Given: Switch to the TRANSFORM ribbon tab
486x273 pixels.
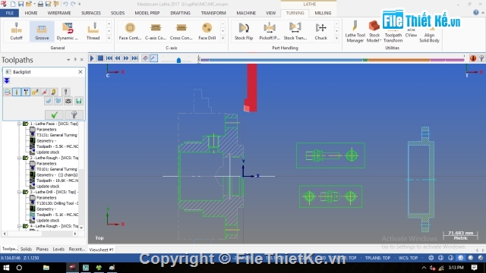Looking at the screenshot, I should 213,13.
